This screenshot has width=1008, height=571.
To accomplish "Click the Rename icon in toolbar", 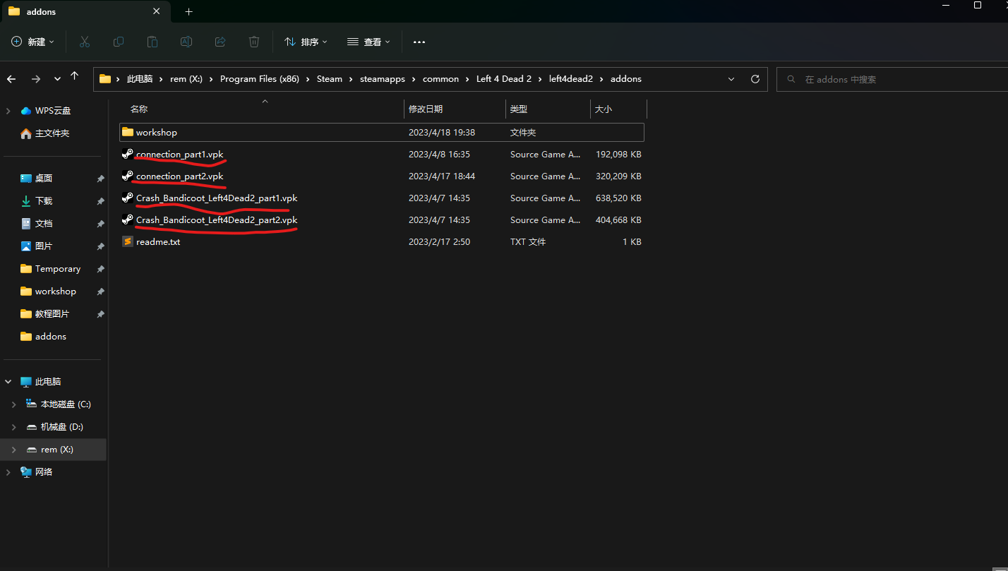I will point(186,42).
